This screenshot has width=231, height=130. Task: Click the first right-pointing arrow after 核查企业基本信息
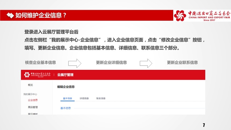75,63
